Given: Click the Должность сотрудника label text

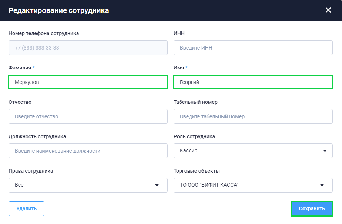Looking at the screenshot, I should tap(37, 137).
